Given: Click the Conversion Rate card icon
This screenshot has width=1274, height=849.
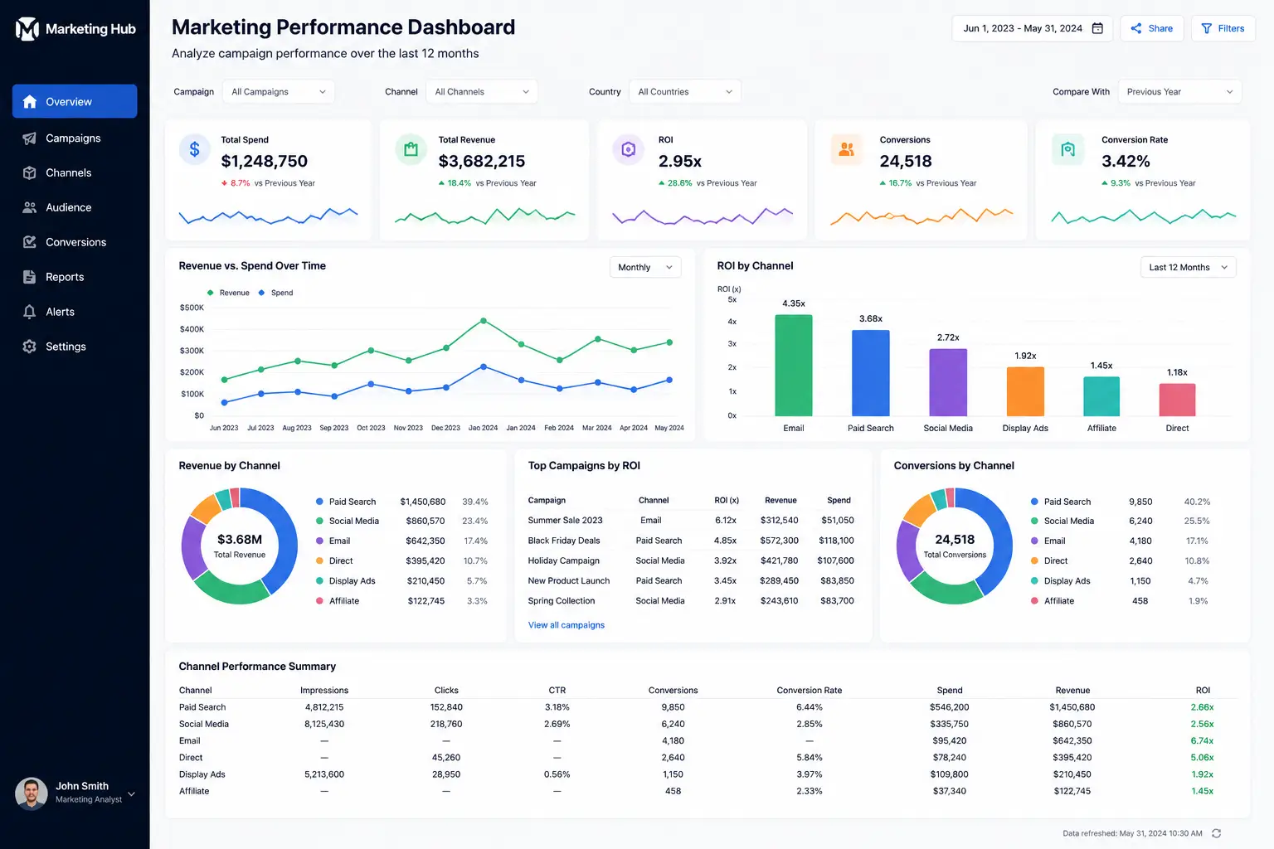Looking at the screenshot, I should tap(1067, 149).
